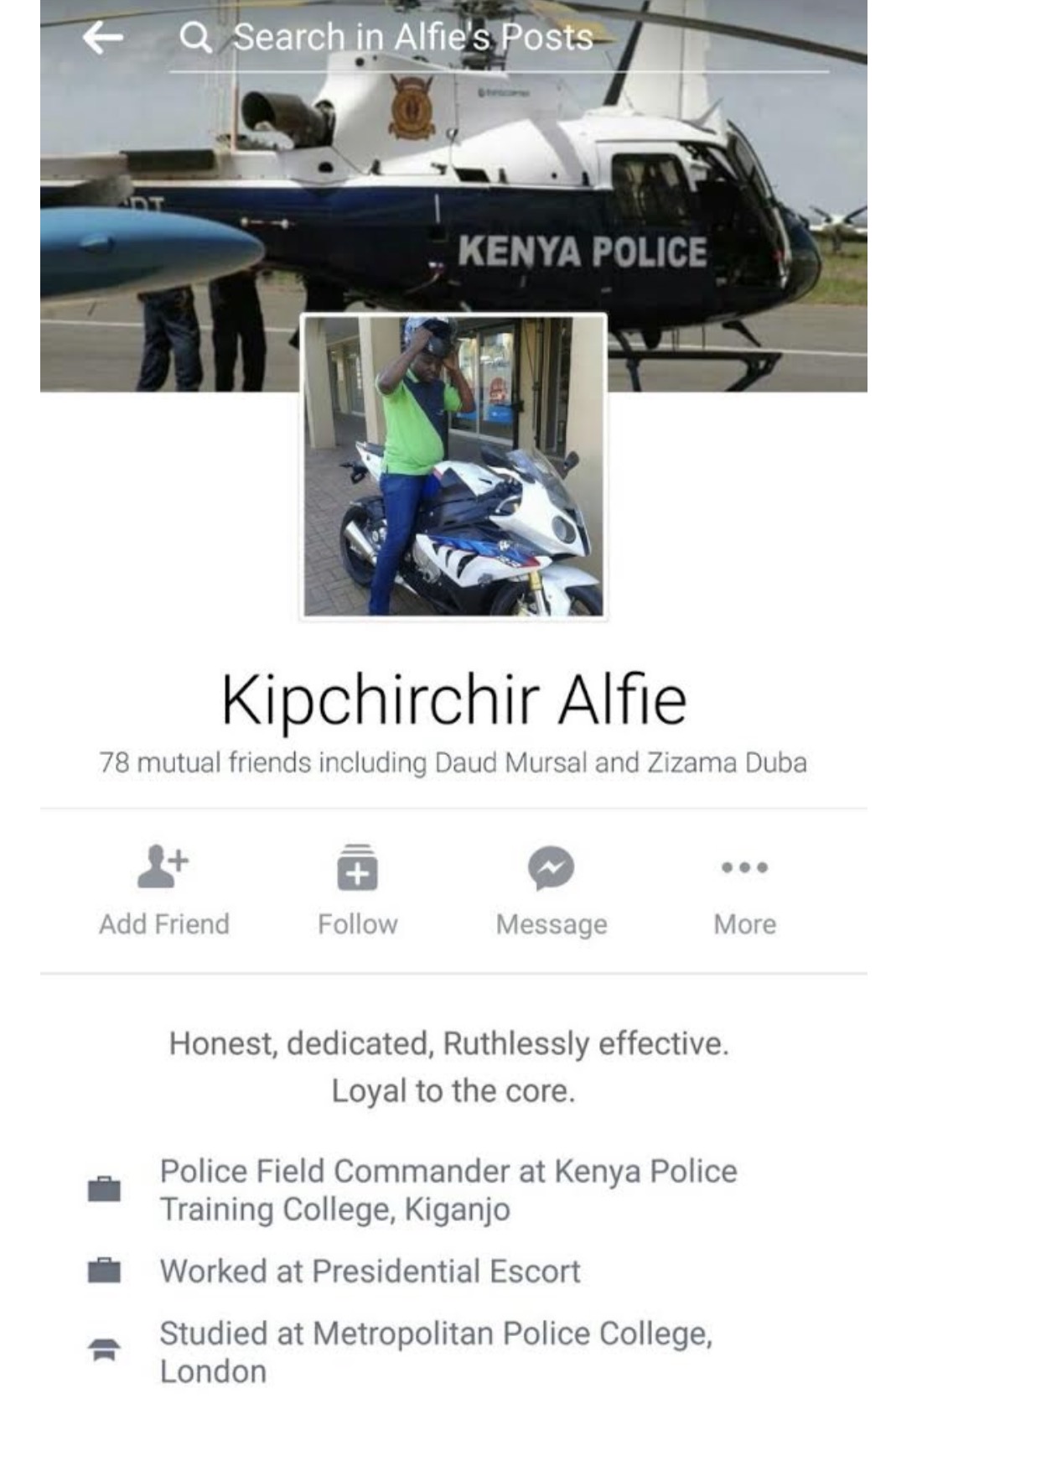1041x1477 pixels.
Task: Open Messenger chat bubble icon
Action: click(552, 868)
